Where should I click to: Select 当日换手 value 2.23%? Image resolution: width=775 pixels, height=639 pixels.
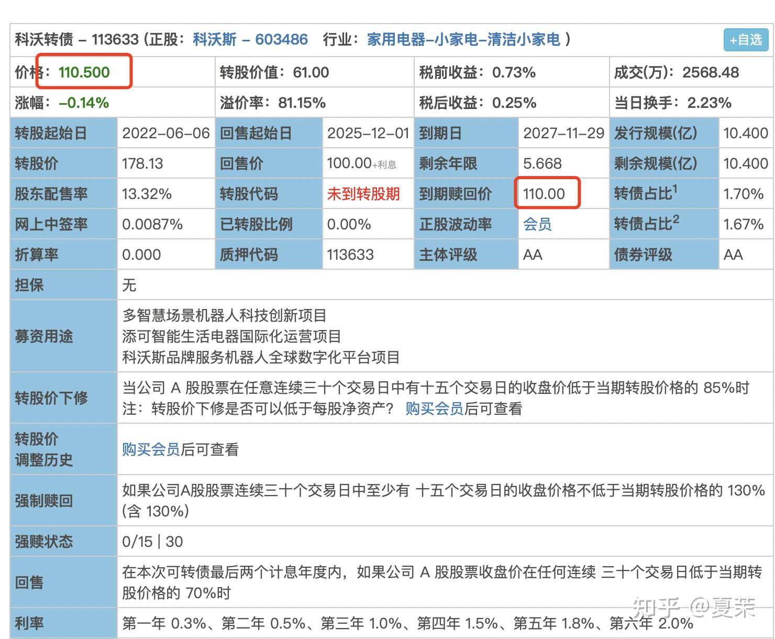[709, 103]
